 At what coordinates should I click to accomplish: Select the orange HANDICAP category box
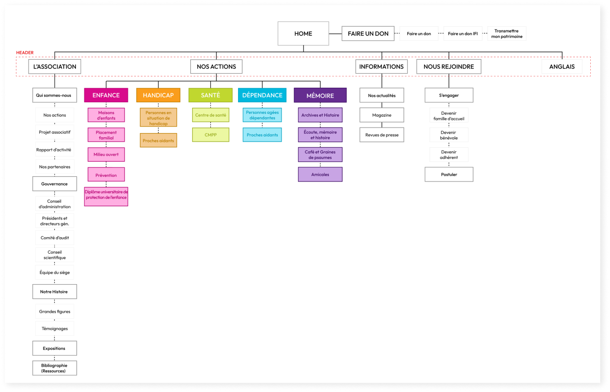point(158,95)
